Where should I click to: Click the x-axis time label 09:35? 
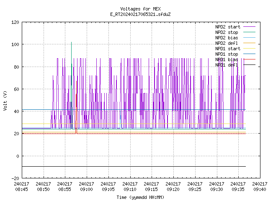tap(238, 190)
